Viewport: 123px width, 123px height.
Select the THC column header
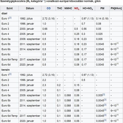[59, 8]
